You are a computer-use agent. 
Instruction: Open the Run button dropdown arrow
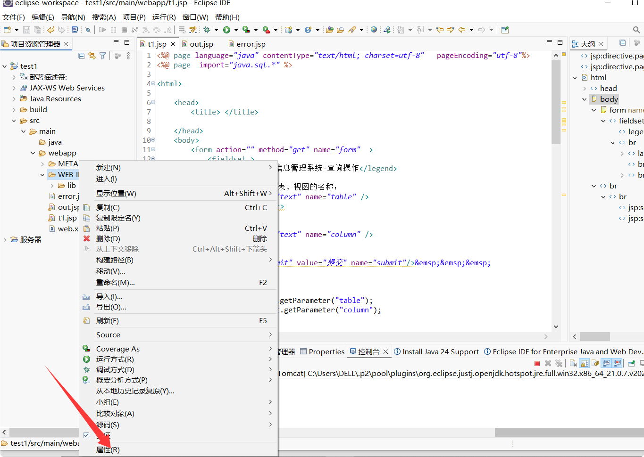(235, 30)
